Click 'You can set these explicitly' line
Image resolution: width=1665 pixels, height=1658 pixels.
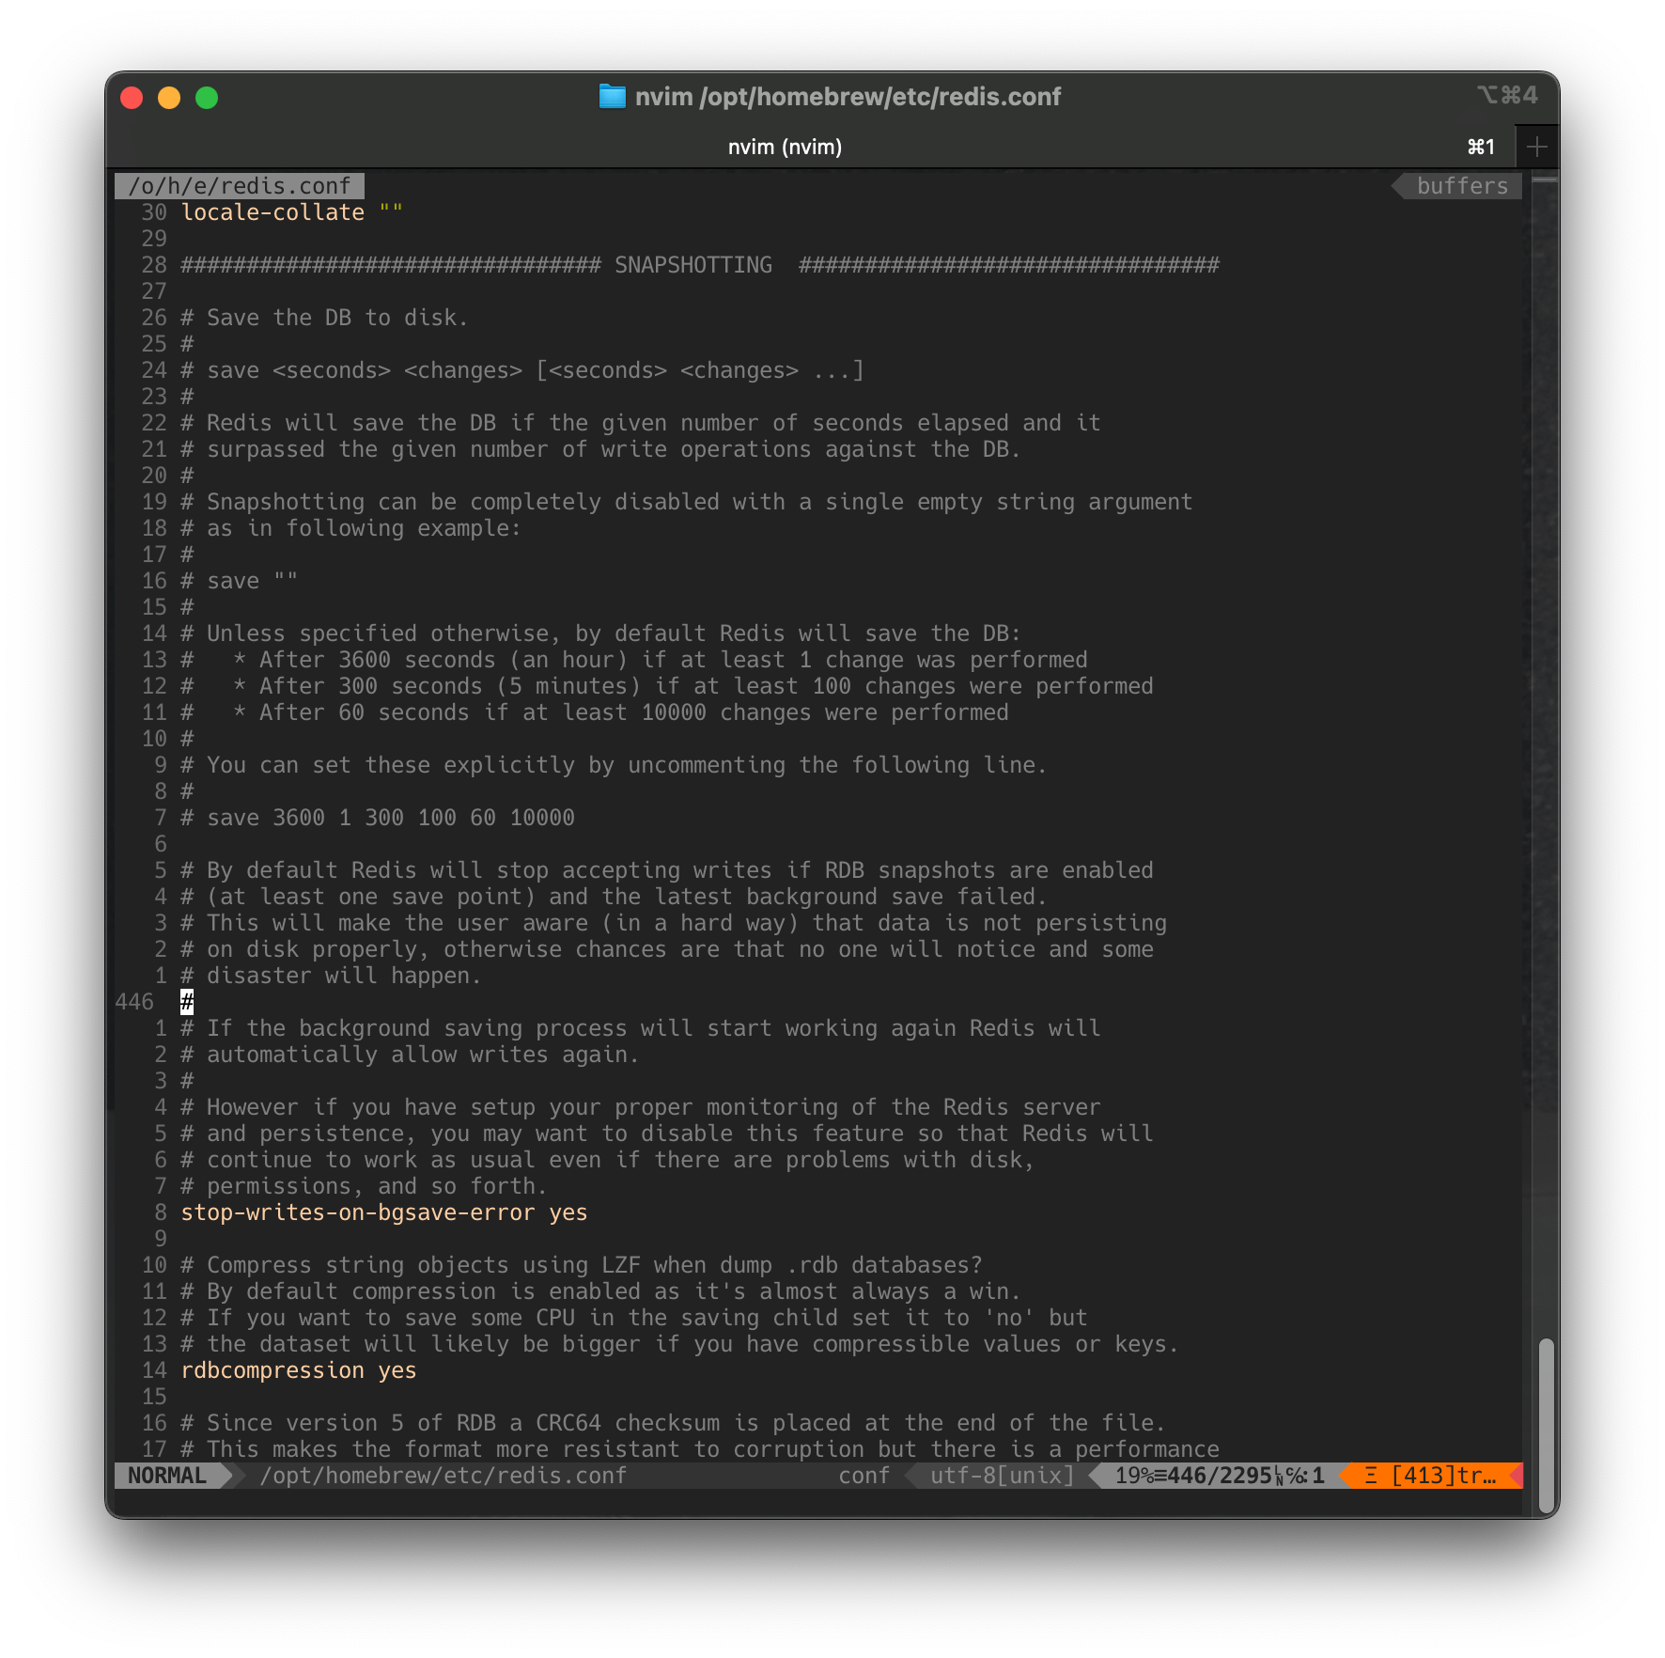click(x=614, y=765)
